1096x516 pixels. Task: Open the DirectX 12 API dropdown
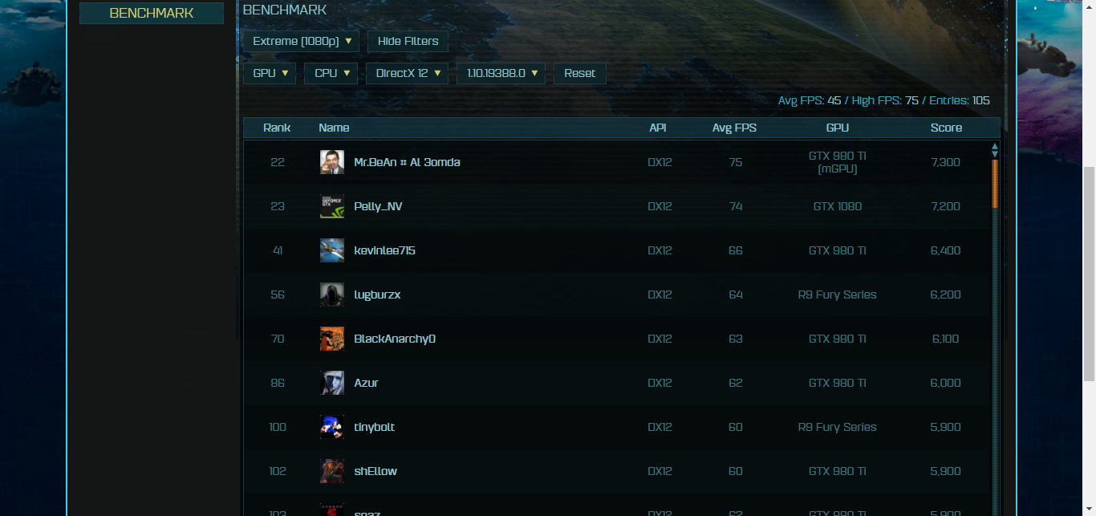(x=407, y=73)
